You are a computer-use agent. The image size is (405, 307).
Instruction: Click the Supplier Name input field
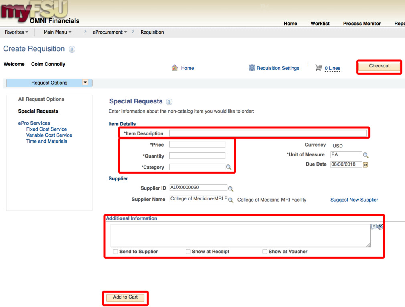click(x=198, y=199)
